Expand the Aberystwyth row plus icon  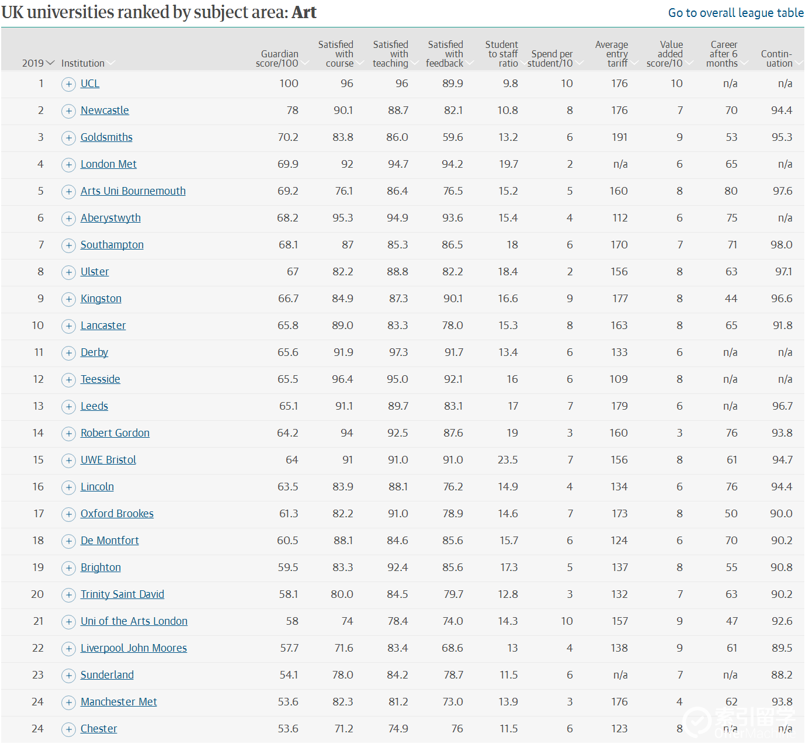click(69, 219)
